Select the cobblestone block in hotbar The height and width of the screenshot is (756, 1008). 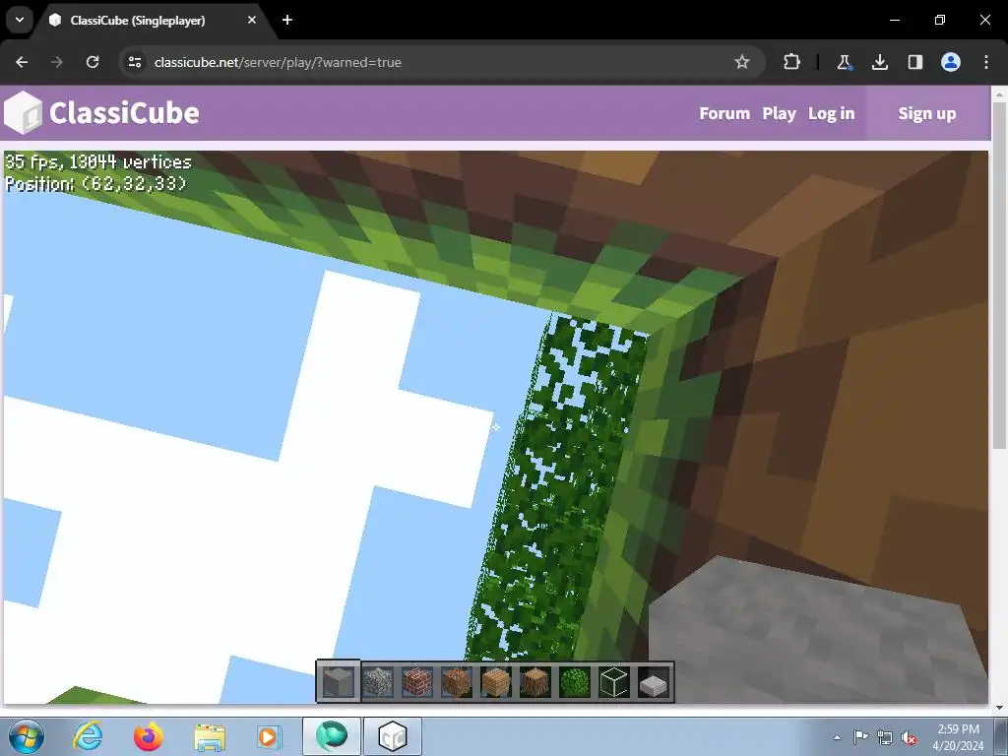tap(378, 681)
